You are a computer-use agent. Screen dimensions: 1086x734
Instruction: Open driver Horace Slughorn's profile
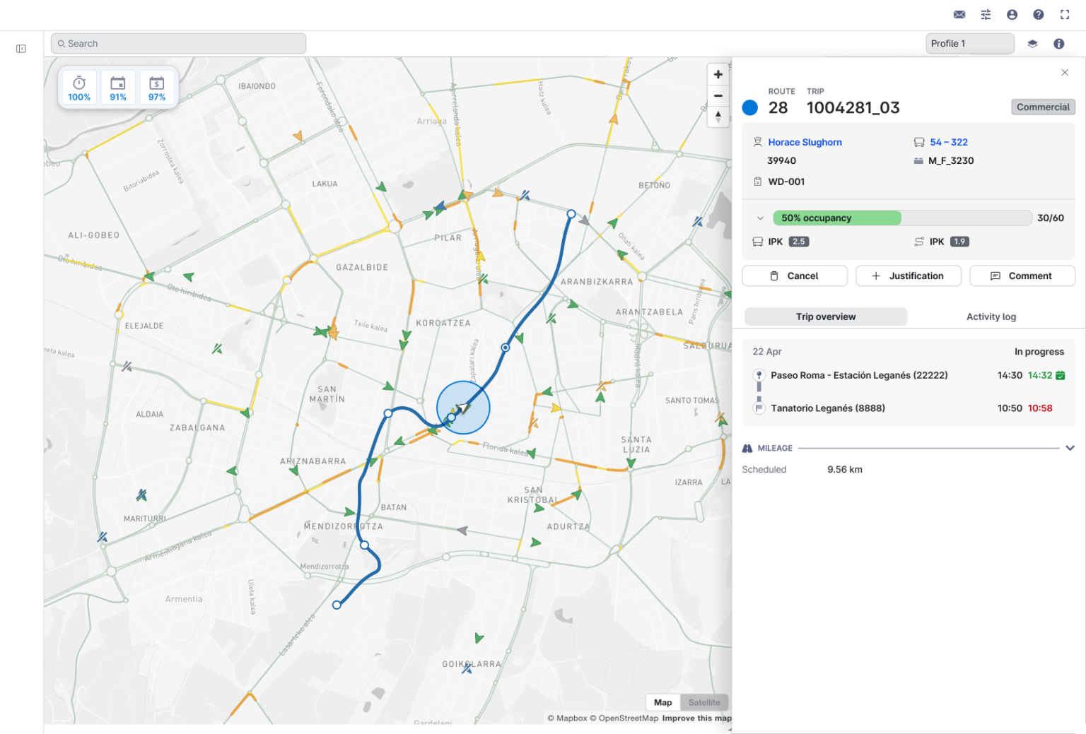[805, 142]
